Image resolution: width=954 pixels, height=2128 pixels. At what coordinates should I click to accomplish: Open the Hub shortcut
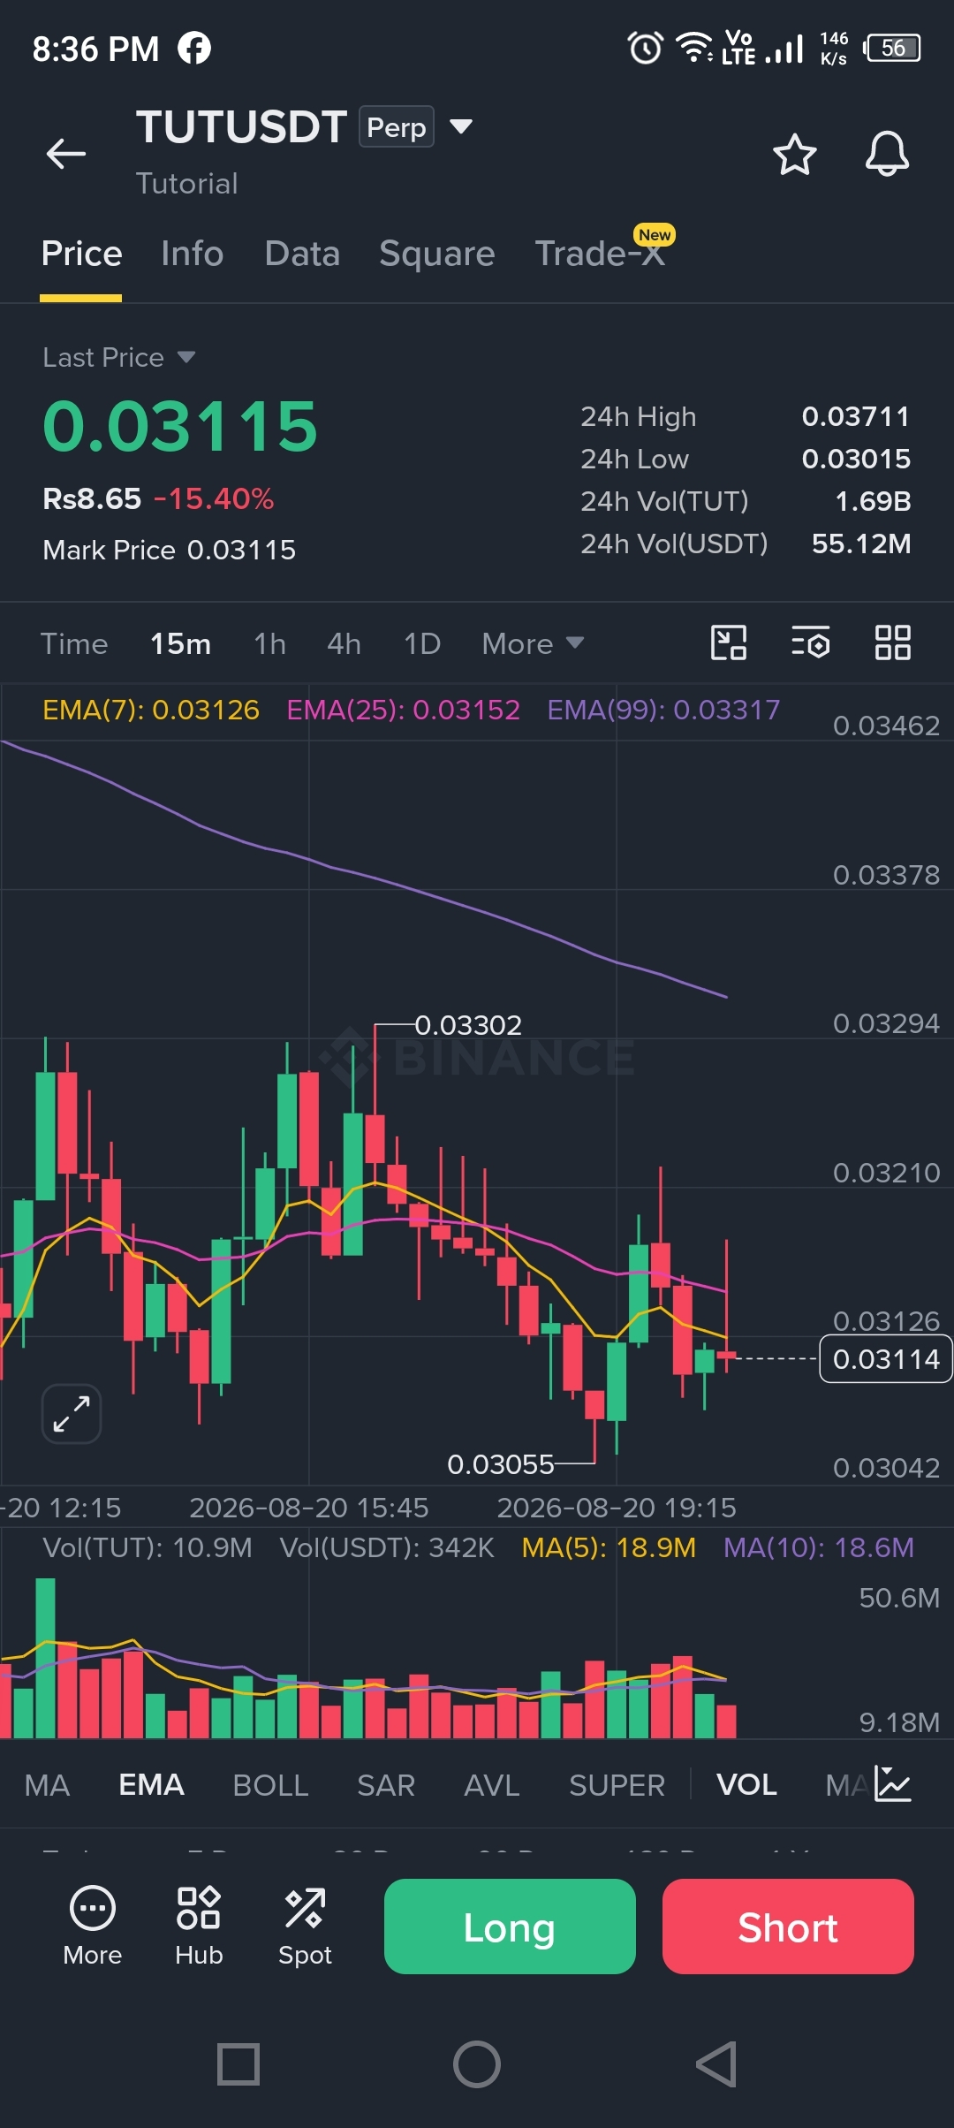[x=199, y=1927]
